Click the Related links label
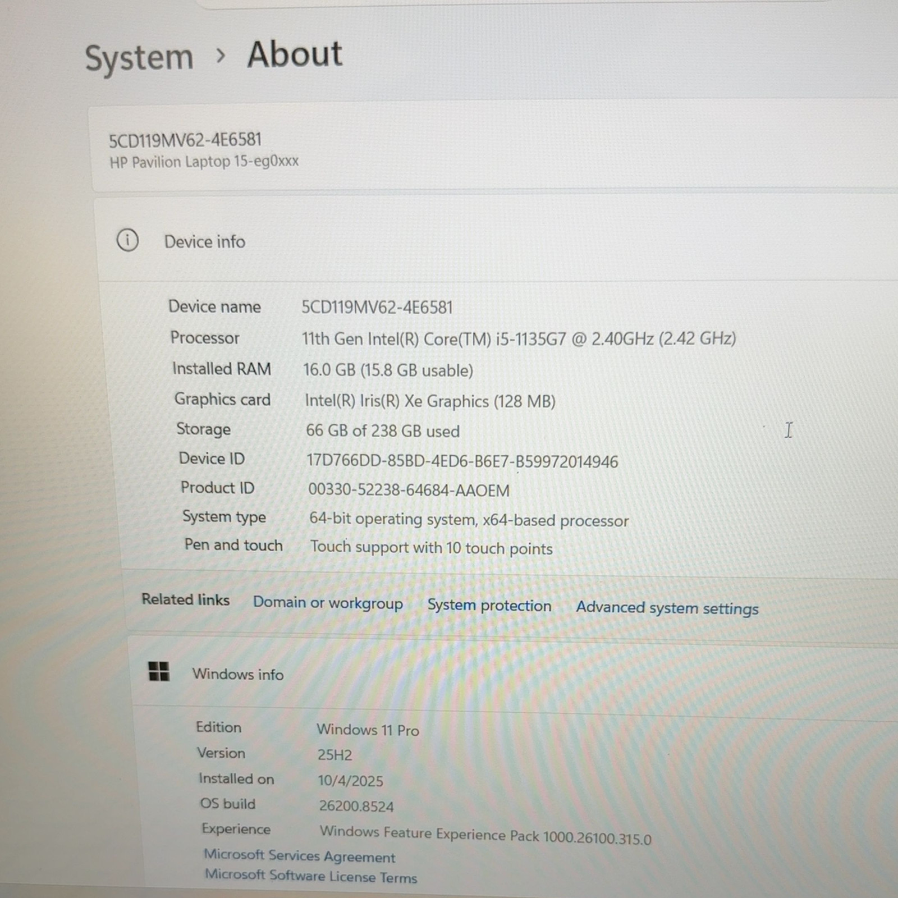This screenshot has height=898, width=898. pos(185,599)
